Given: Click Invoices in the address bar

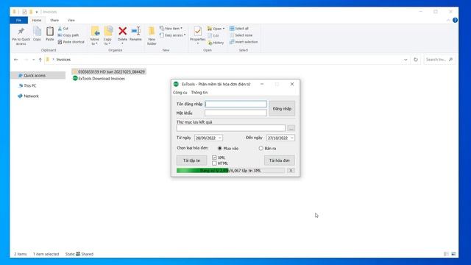Looking at the screenshot, I should tap(63, 60).
